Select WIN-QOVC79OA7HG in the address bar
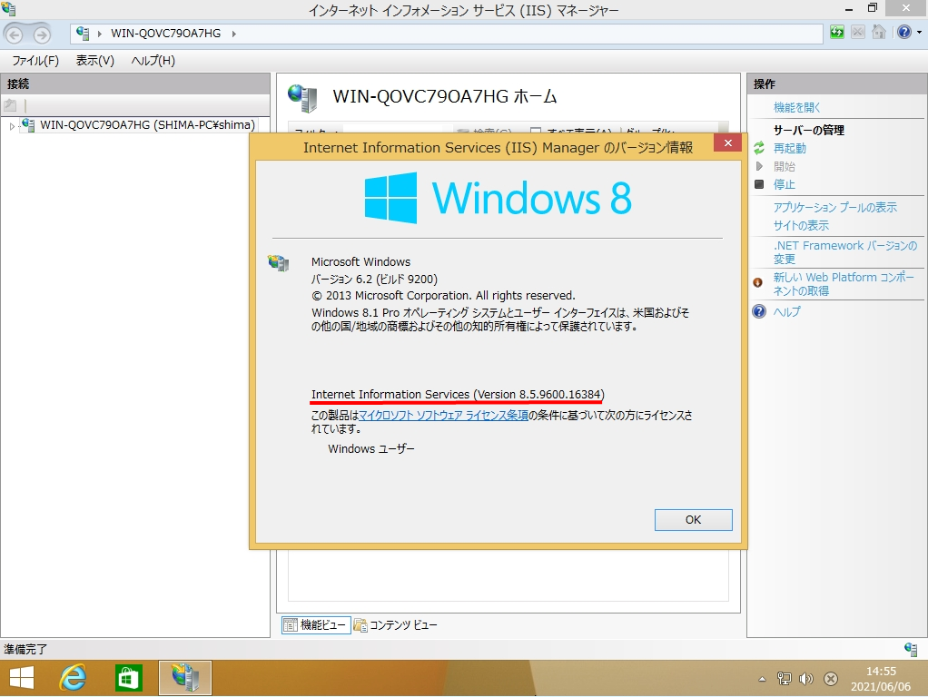The width and height of the screenshot is (928, 697). [165, 34]
